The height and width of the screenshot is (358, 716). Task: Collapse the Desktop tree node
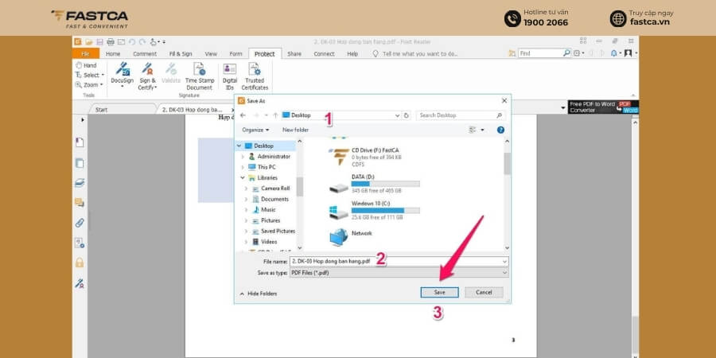click(x=239, y=146)
